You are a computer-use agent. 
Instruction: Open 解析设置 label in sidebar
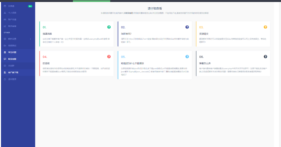tap(12, 39)
